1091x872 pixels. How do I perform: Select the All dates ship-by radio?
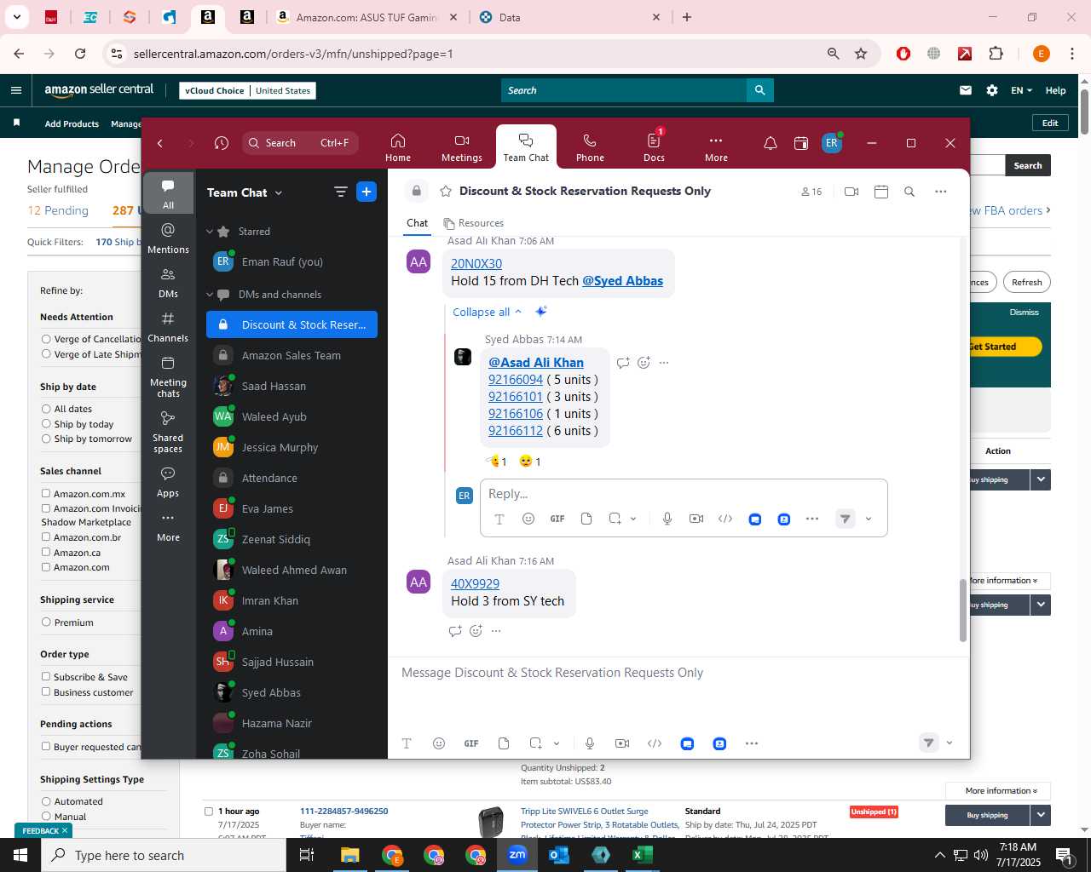tap(46, 409)
